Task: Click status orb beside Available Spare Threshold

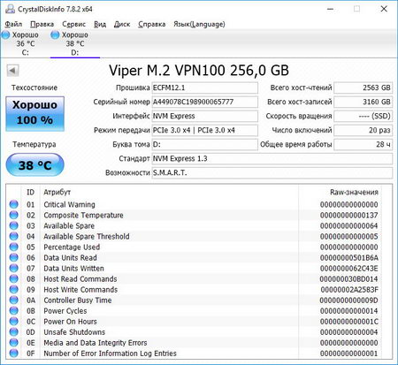Action: point(13,236)
